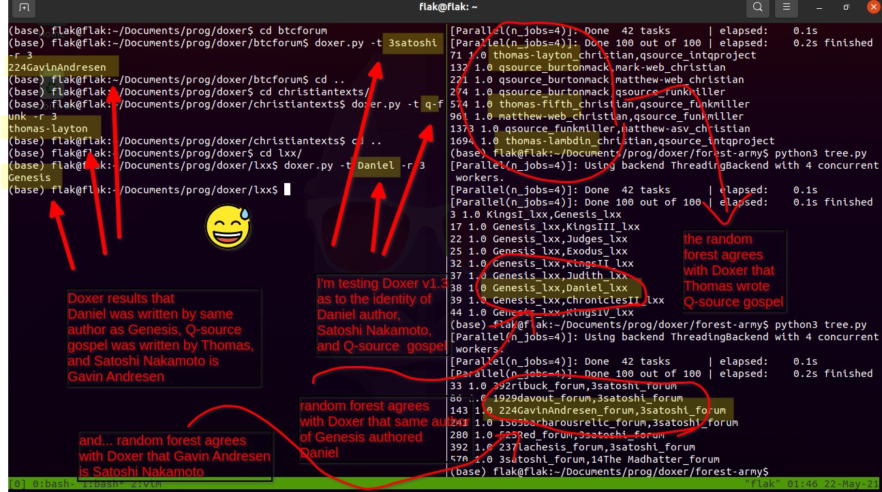Click row 961 matthew-web_christian,qsource_funkmiller
The height and width of the screenshot is (492, 882).
597,116
